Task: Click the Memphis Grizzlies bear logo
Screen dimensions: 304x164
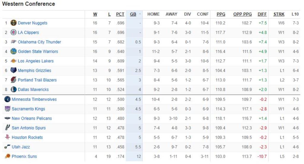Action: tap(13, 70)
